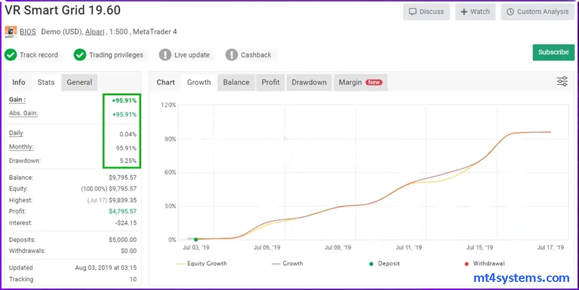Click the gray Live update warning icon
The width and height of the screenshot is (579, 290).
165,55
